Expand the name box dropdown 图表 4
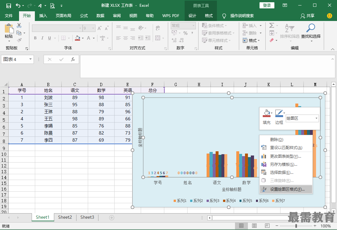This screenshot has width=337, height=230. (31, 59)
